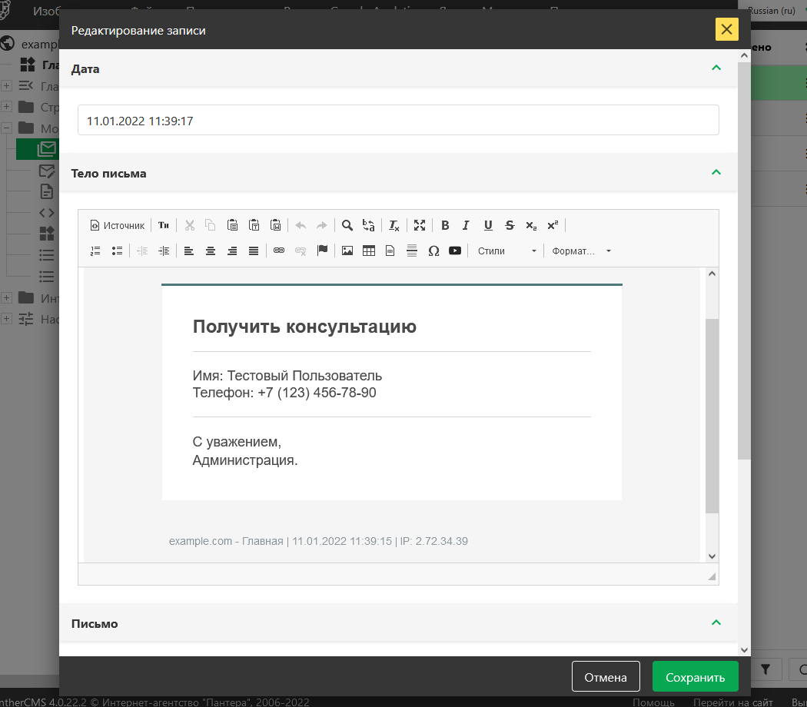Embed a YouTube video via toolbar
807x707 pixels.
point(455,251)
